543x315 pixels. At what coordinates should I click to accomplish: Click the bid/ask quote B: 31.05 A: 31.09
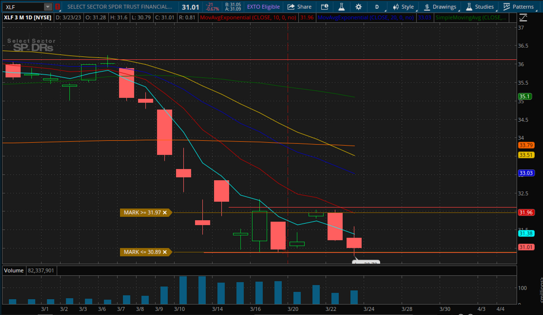click(x=233, y=7)
